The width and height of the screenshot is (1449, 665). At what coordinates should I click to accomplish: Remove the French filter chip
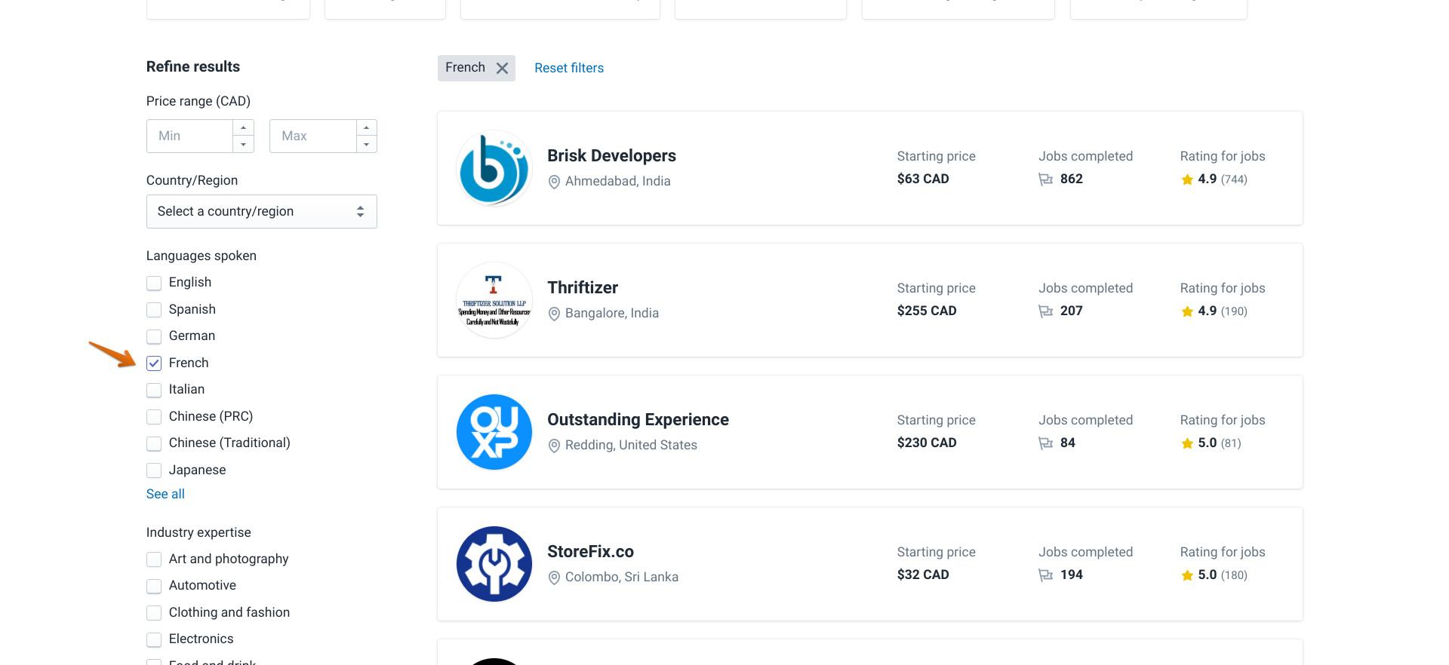pyautogui.click(x=502, y=69)
